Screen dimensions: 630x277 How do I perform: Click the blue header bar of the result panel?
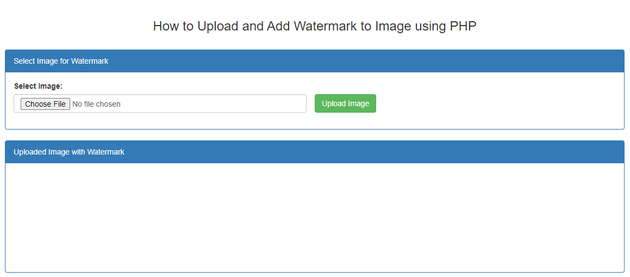(x=381, y=152)
